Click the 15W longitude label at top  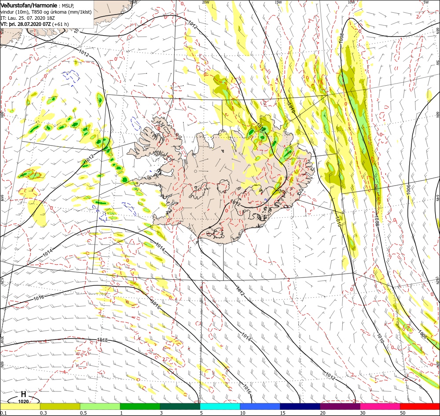point(278,2)
